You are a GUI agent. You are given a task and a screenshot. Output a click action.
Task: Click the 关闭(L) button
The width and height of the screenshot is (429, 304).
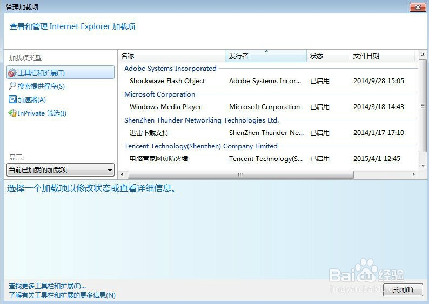tap(403, 290)
